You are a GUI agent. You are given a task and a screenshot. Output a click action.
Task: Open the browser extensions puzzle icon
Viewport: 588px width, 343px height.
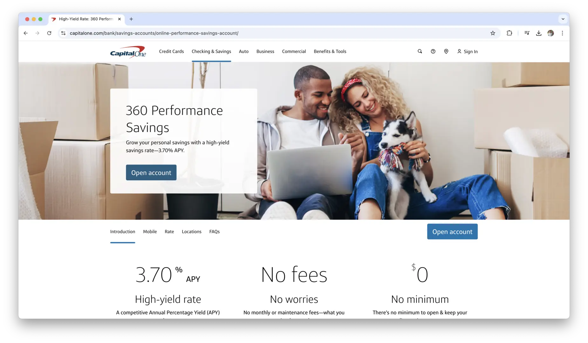coord(509,33)
